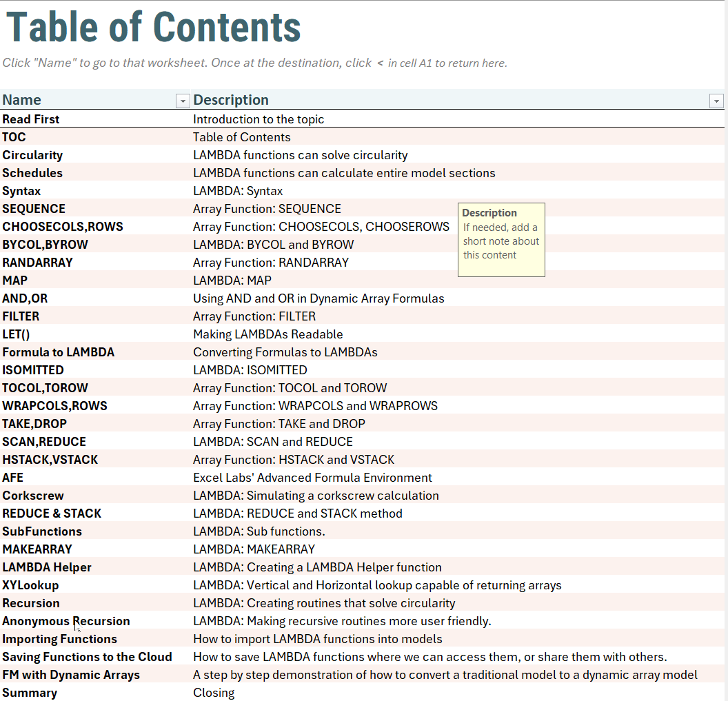The image size is (728, 701).
Task: Click the Description input note tooltip
Action: coord(501,240)
